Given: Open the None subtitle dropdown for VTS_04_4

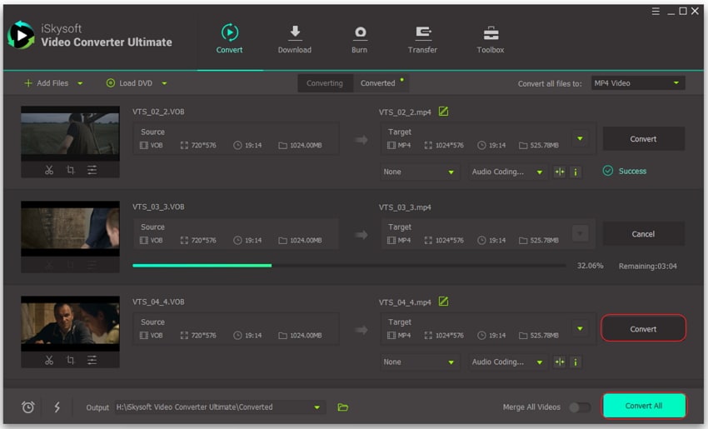Looking at the screenshot, I should click(419, 362).
